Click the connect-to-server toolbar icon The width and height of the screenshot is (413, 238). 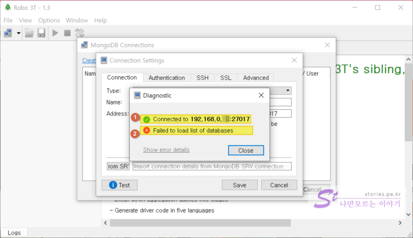tap(8, 33)
